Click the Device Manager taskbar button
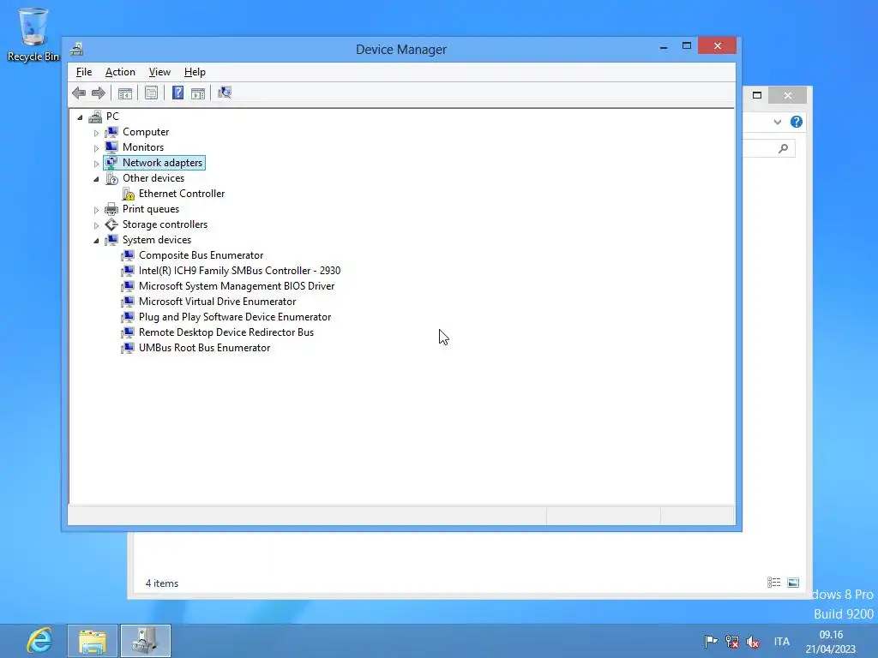878x658 pixels. point(146,641)
